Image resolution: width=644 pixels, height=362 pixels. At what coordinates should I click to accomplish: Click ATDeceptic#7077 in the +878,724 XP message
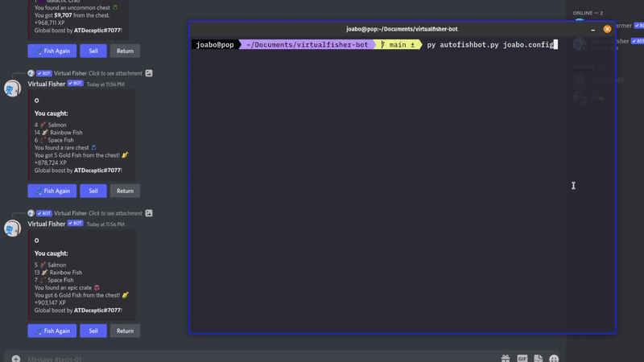pos(97,171)
